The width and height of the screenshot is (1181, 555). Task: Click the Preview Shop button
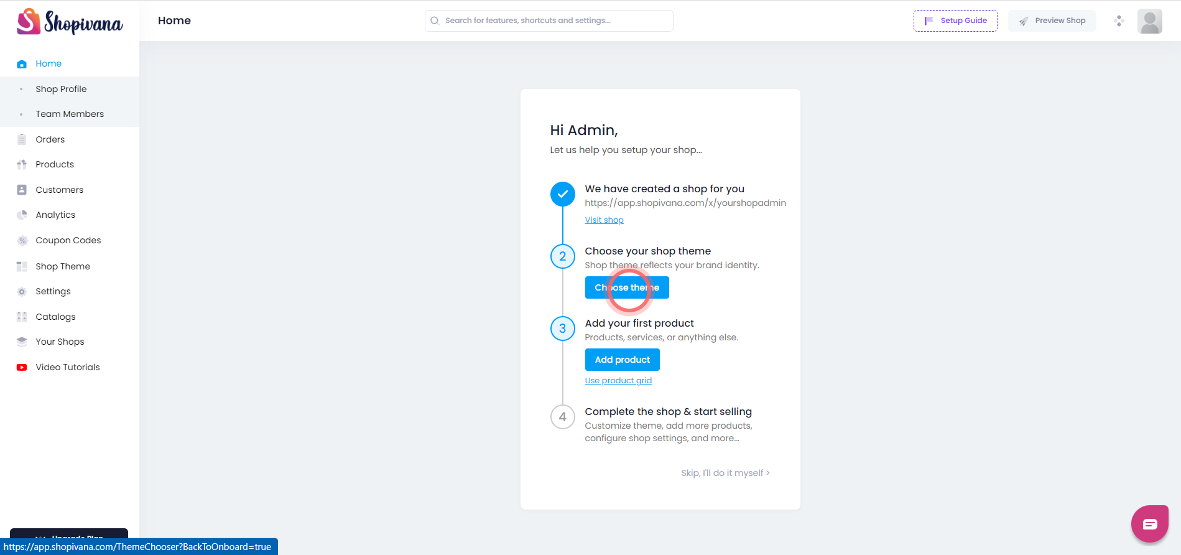pos(1052,21)
